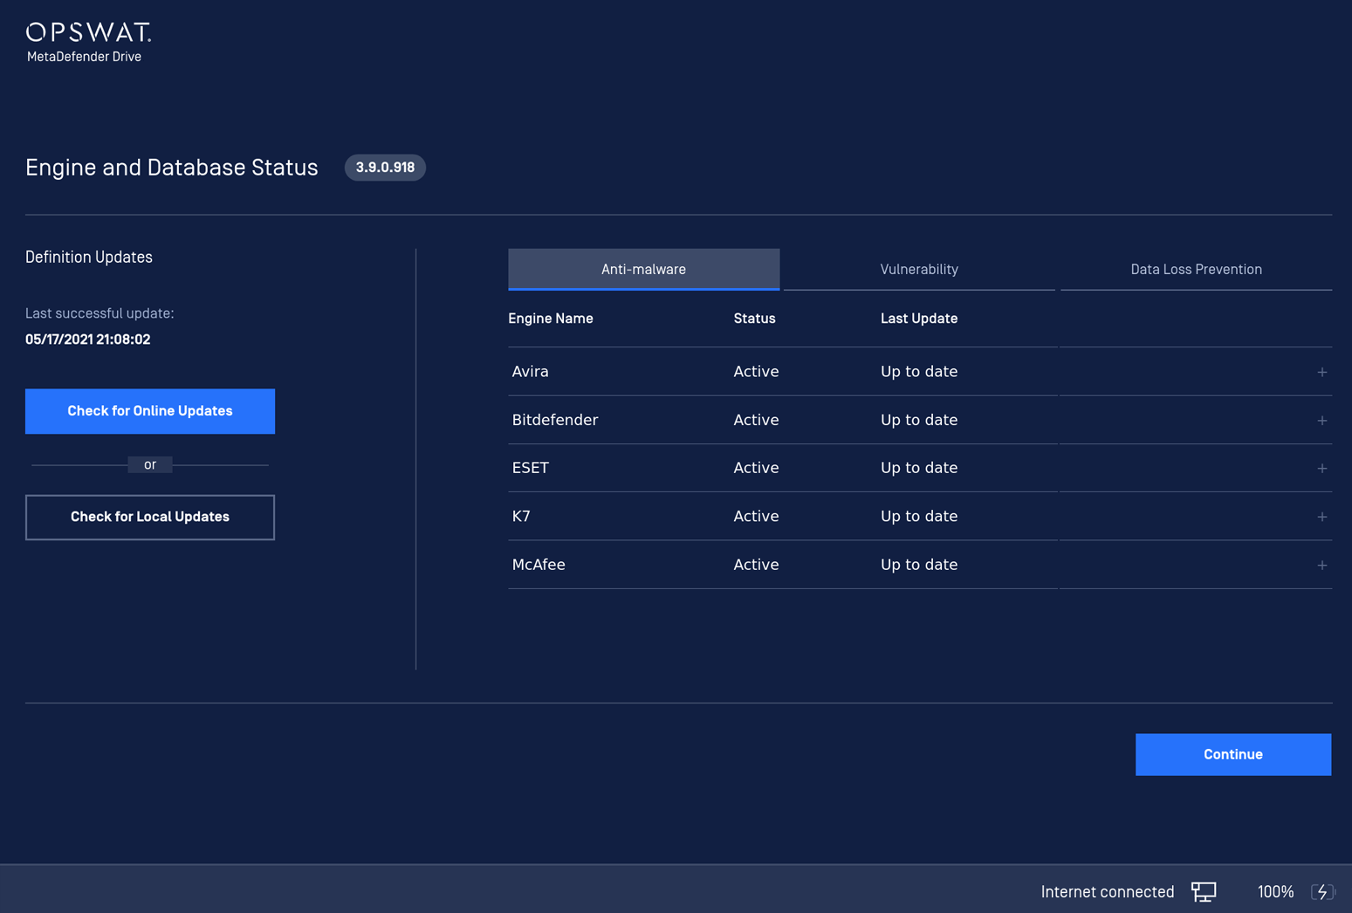The image size is (1352, 913).
Task: Click Avira's Active status
Action: pos(756,372)
